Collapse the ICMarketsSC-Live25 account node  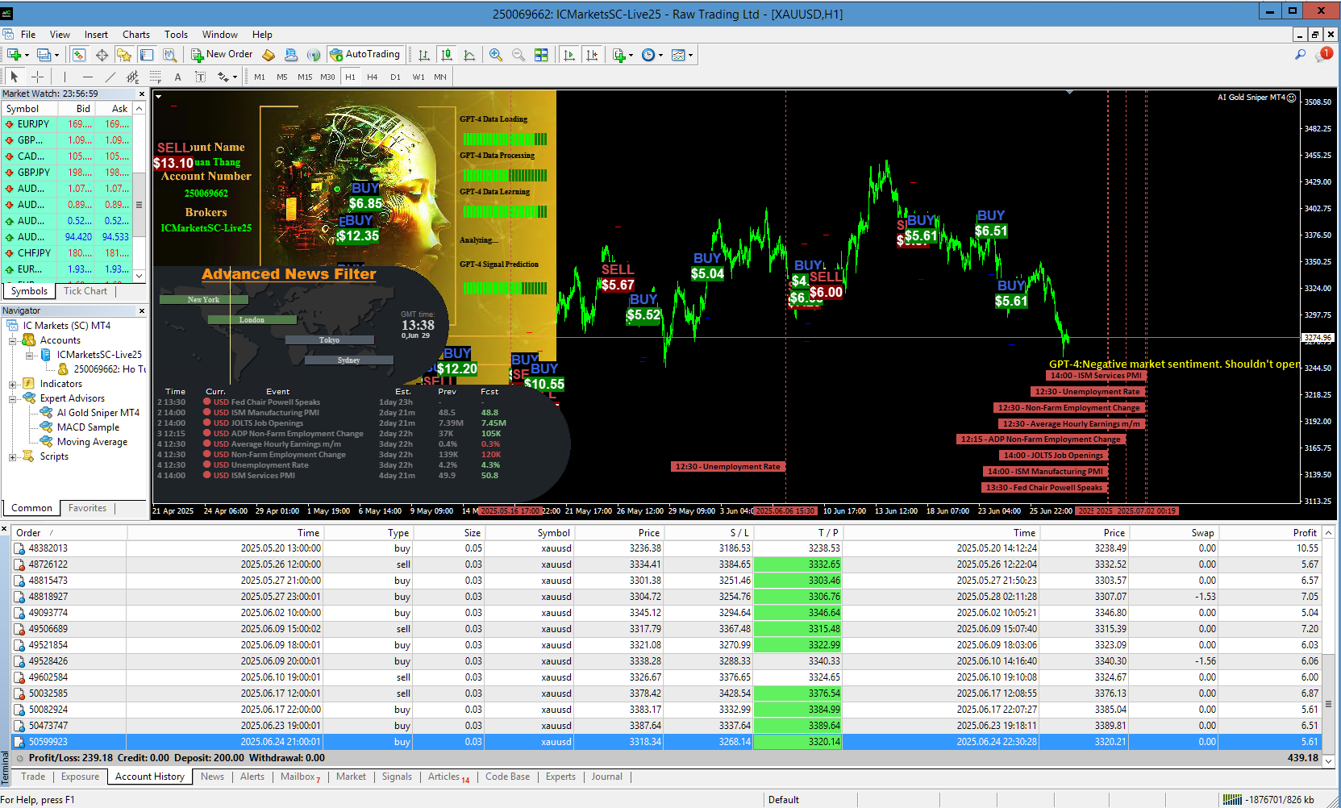(30, 355)
